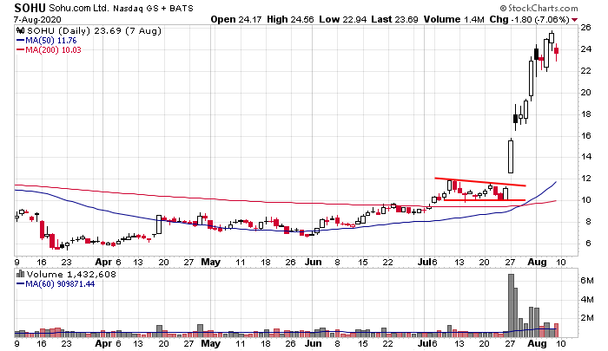
Task: Click the 12 price axis label
Action: coord(586,178)
